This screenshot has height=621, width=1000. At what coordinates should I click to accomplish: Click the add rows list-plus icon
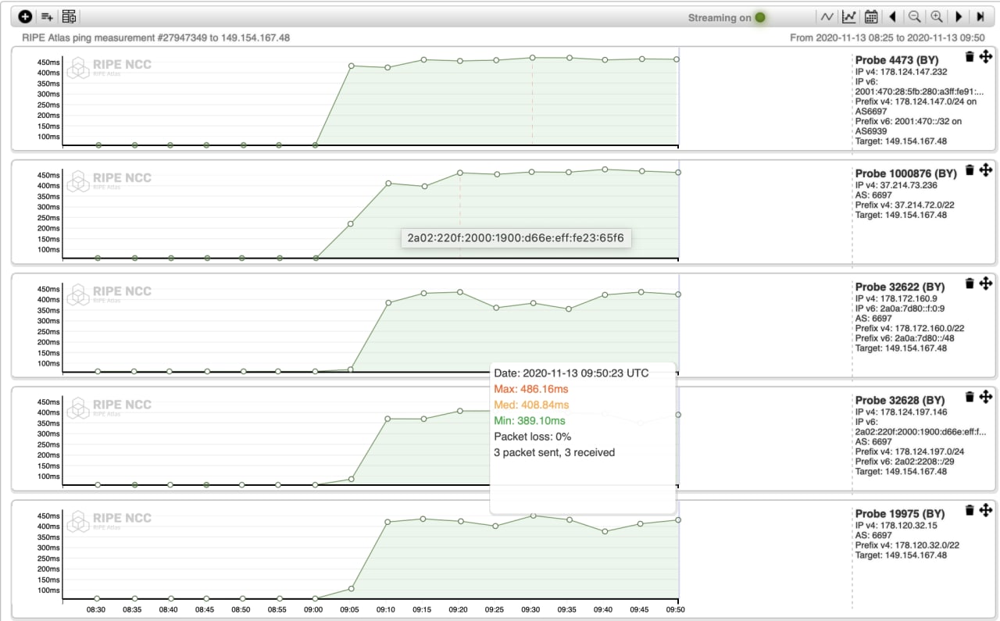(x=47, y=16)
